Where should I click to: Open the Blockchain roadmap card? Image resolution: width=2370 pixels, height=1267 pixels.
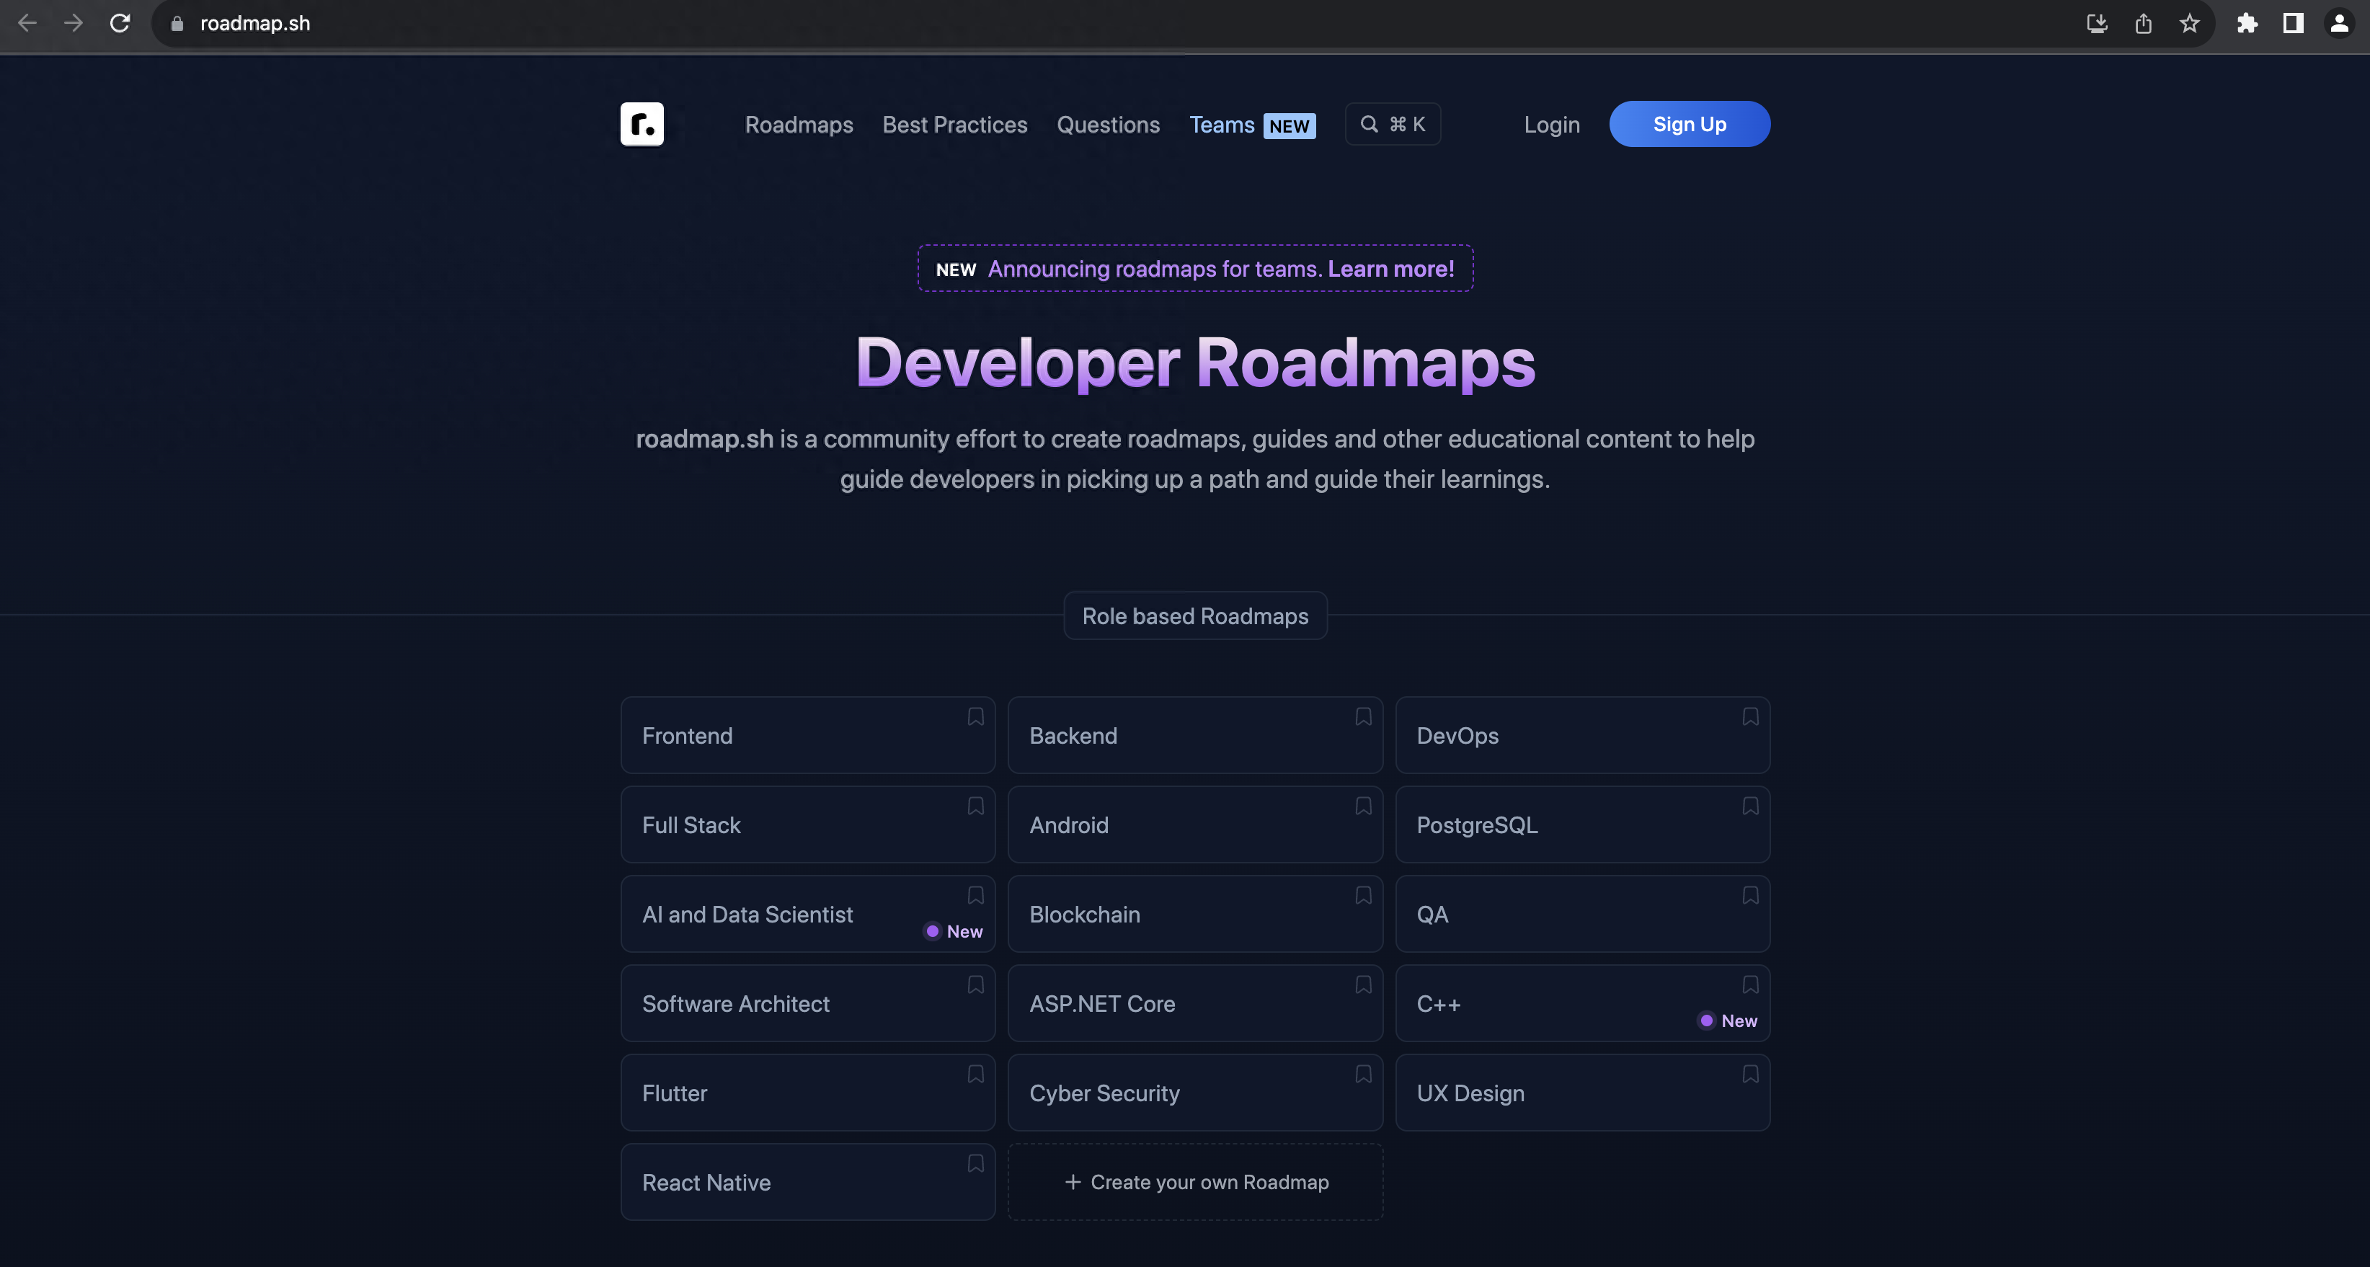[x=1195, y=914]
